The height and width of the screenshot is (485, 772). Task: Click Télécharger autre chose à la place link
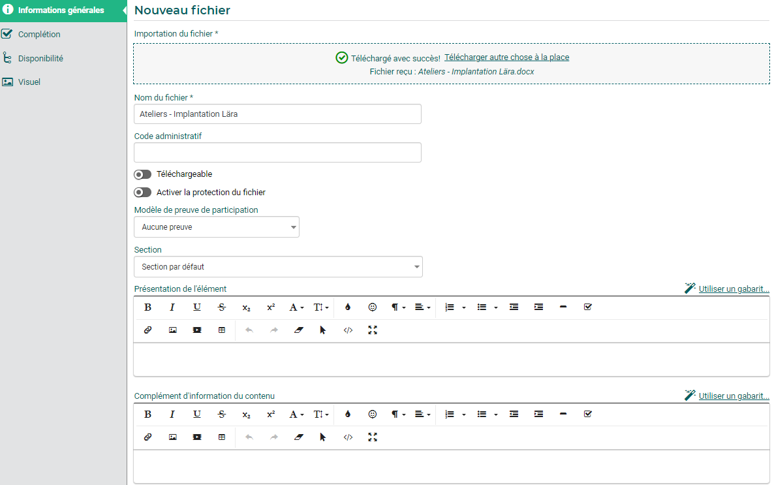pos(506,57)
